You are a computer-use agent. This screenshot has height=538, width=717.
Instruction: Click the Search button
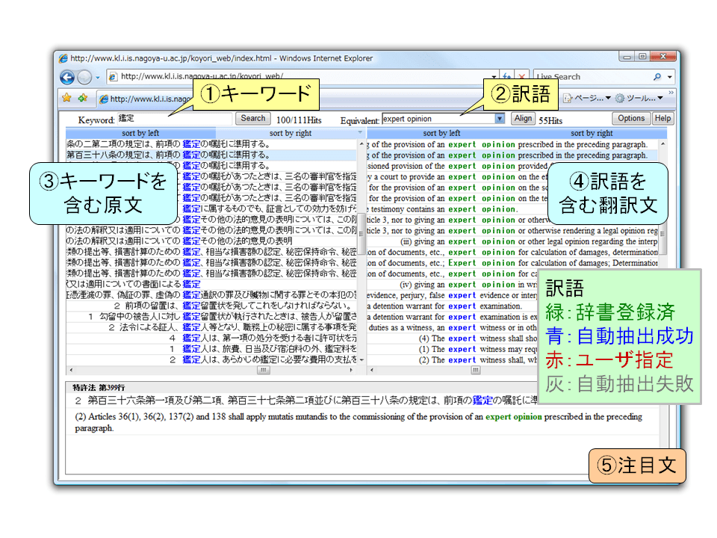(x=253, y=119)
